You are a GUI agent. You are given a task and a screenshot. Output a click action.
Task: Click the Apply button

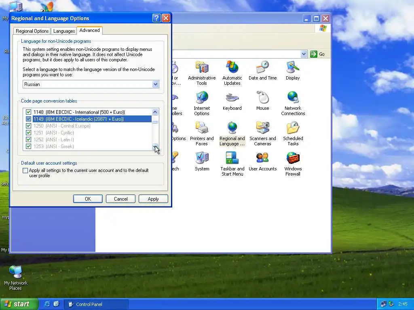pos(153,199)
